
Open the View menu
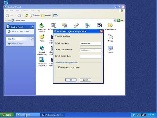pyautogui.click(x=17, y=11)
